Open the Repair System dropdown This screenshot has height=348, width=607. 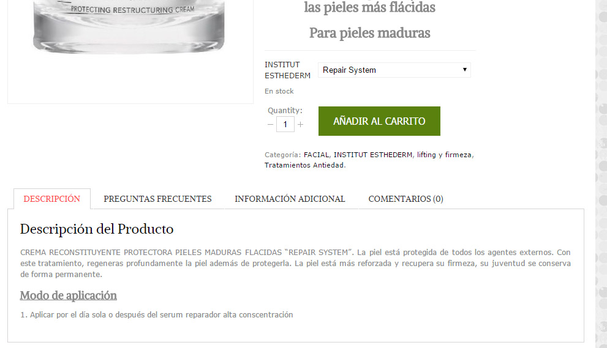tap(394, 70)
